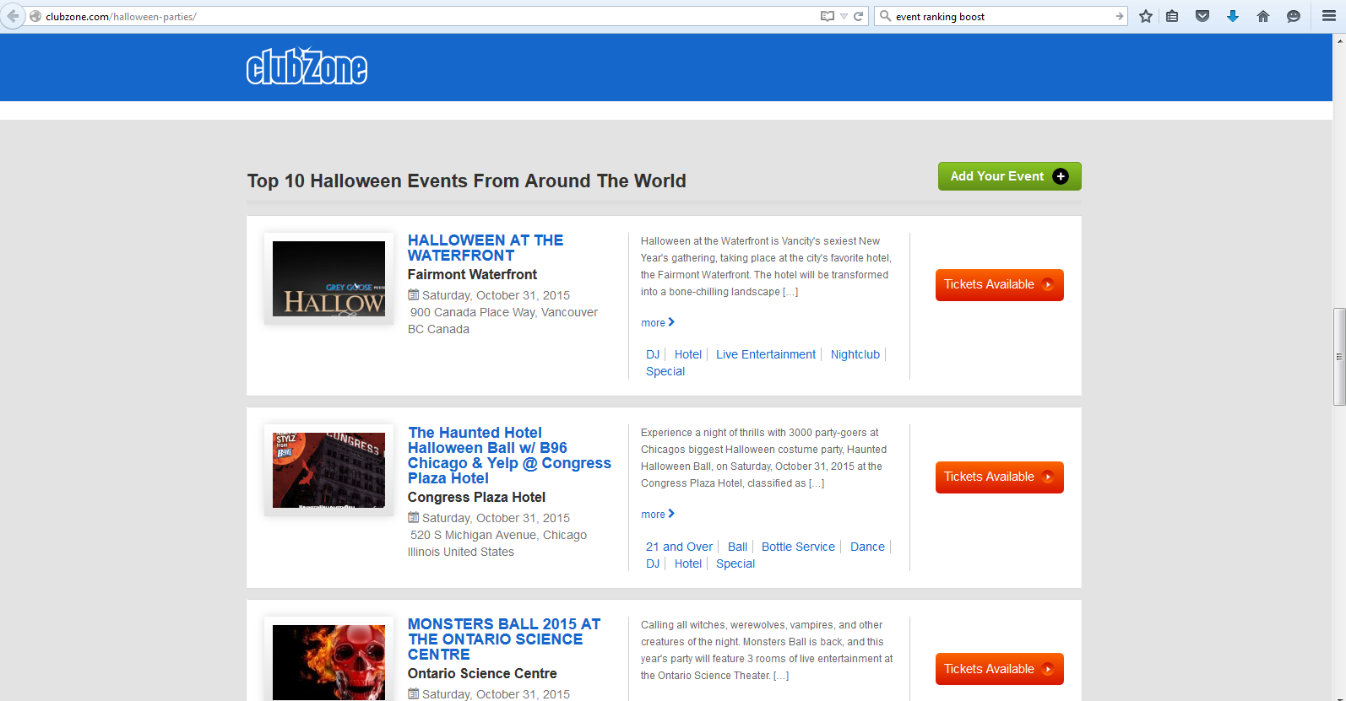Click the Add Your Event button
The image size is (1346, 701).
pyautogui.click(x=1009, y=176)
